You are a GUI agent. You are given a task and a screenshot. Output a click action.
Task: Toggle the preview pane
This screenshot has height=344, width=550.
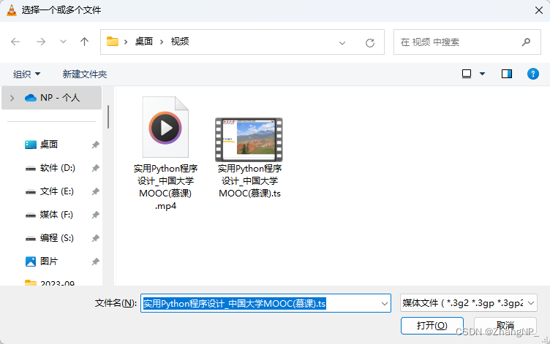507,74
